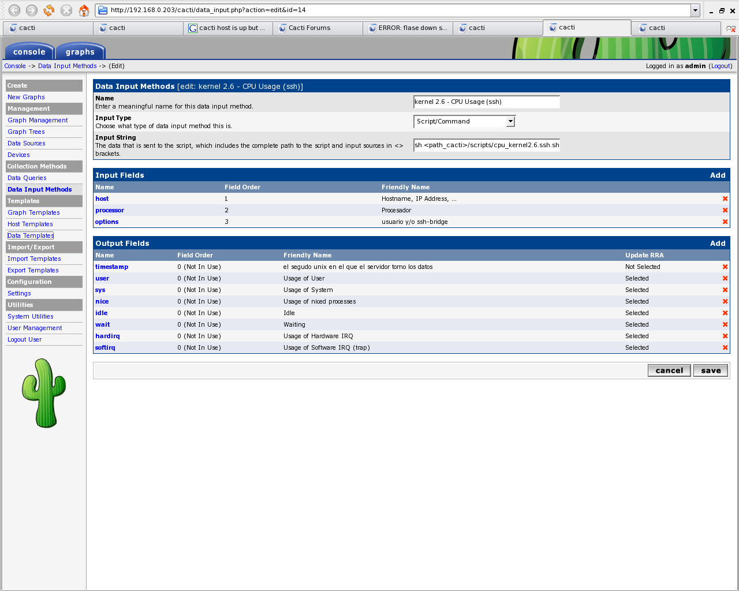Delete the sys output field
Viewport: 739px width, 591px height.
pos(725,290)
